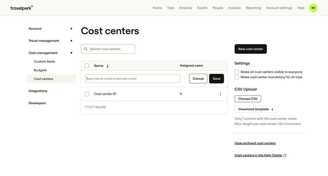Expand the Account sidebar section
Image resolution: width=328 pixels, height=176 pixels.
coord(71,29)
